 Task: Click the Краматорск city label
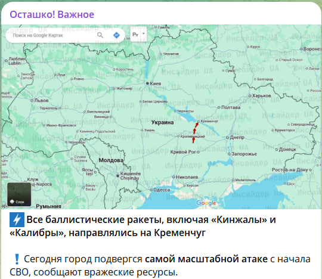click(284, 130)
